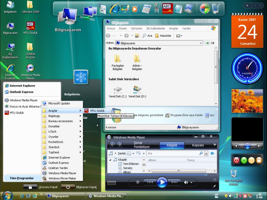This screenshot has width=267, height=200.
Task: Switch to the Kopyala tab in Media Player
Action: [198, 145]
